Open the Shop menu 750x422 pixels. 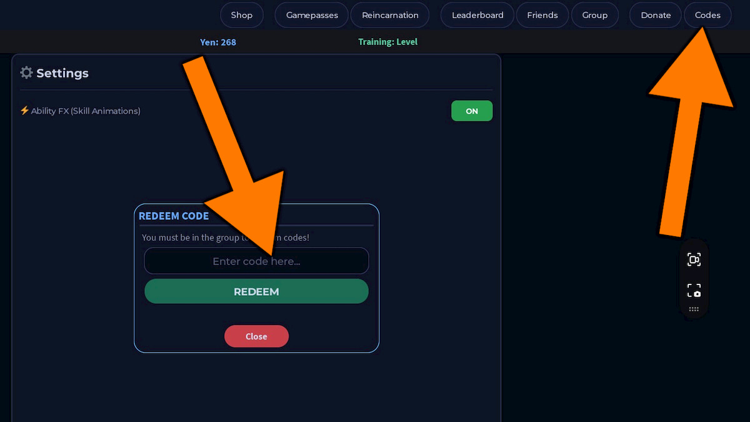coord(241,15)
